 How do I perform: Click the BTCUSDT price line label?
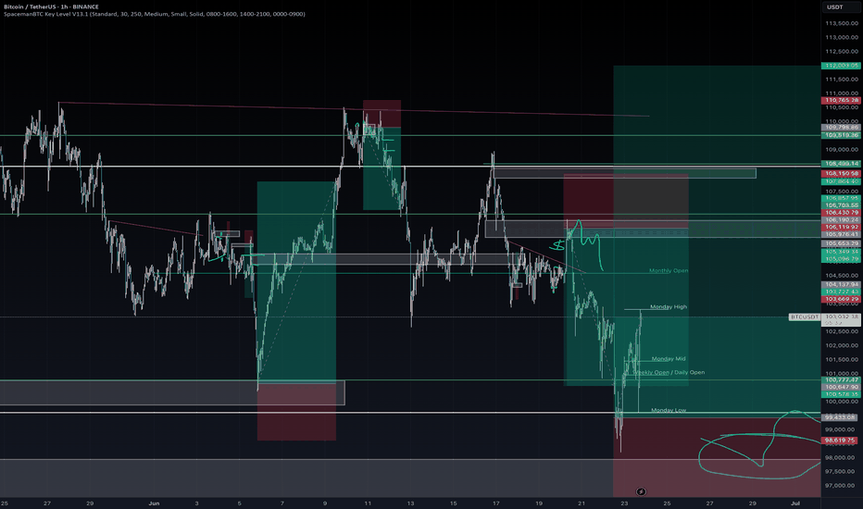click(x=804, y=317)
